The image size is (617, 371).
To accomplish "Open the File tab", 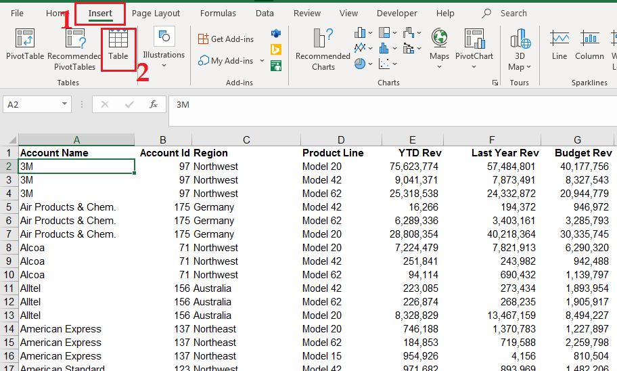I will 17,13.
